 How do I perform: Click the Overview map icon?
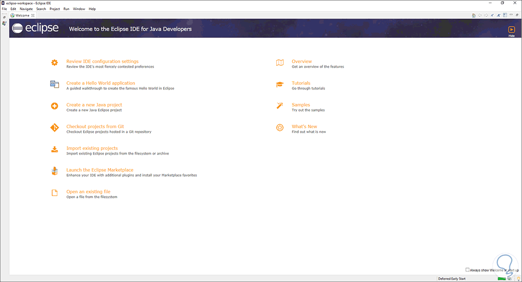coord(280,63)
